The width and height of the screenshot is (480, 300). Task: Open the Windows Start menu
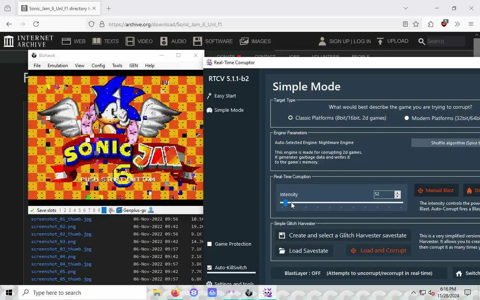click(x=9, y=292)
